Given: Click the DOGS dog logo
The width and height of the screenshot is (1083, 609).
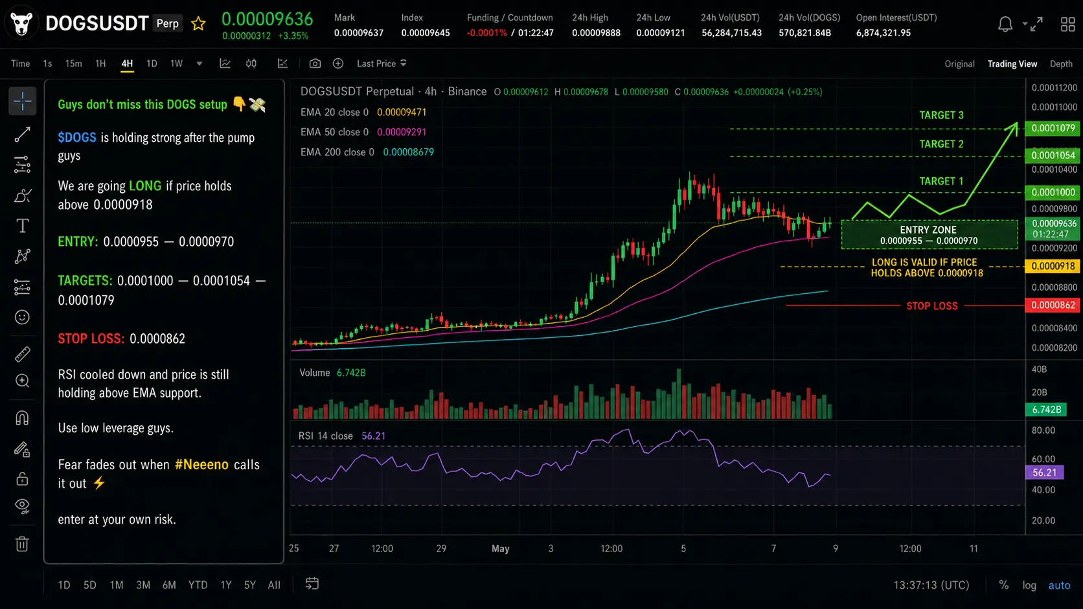Looking at the screenshot, I should [21, 23].
